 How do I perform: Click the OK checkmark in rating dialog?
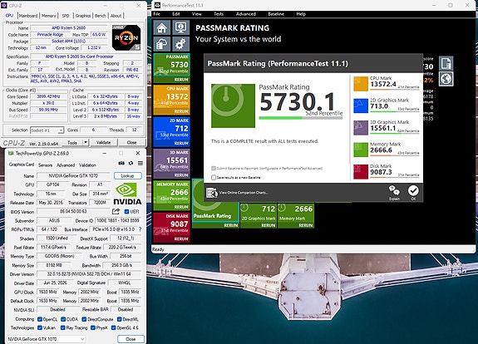[x=413, y=191]
